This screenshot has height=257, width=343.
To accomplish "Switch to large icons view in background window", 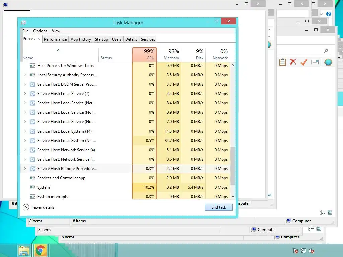I will (330, 212).
